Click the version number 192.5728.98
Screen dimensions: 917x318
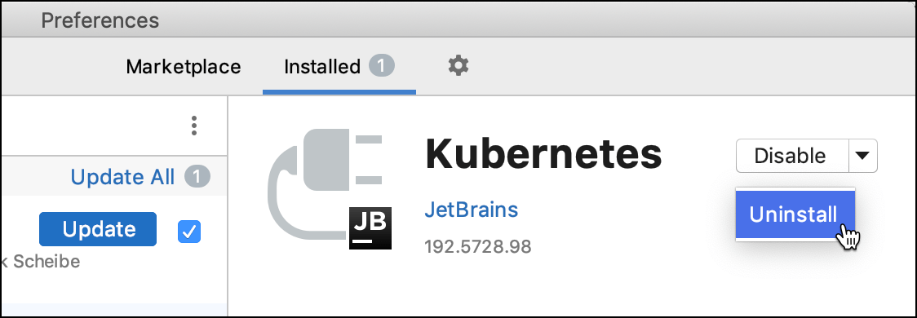(x=478, y=247)
